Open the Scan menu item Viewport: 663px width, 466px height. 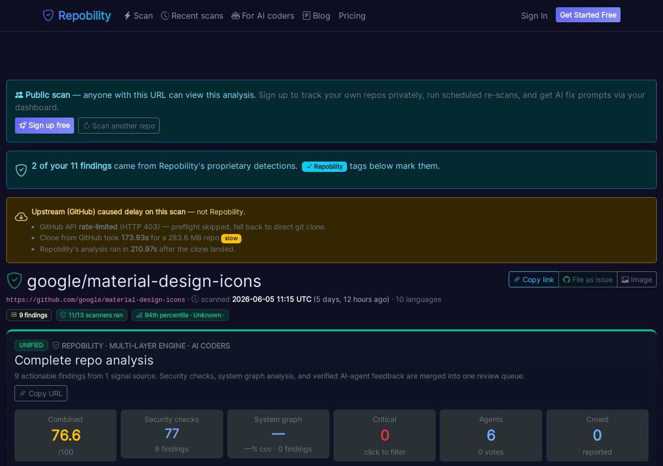pos(138,16)
